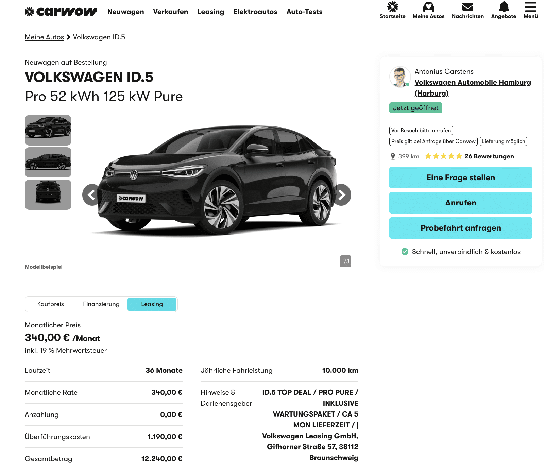Select side view car thumbnail
This screenshot has height=474, width=544.
tap(48, 162)
